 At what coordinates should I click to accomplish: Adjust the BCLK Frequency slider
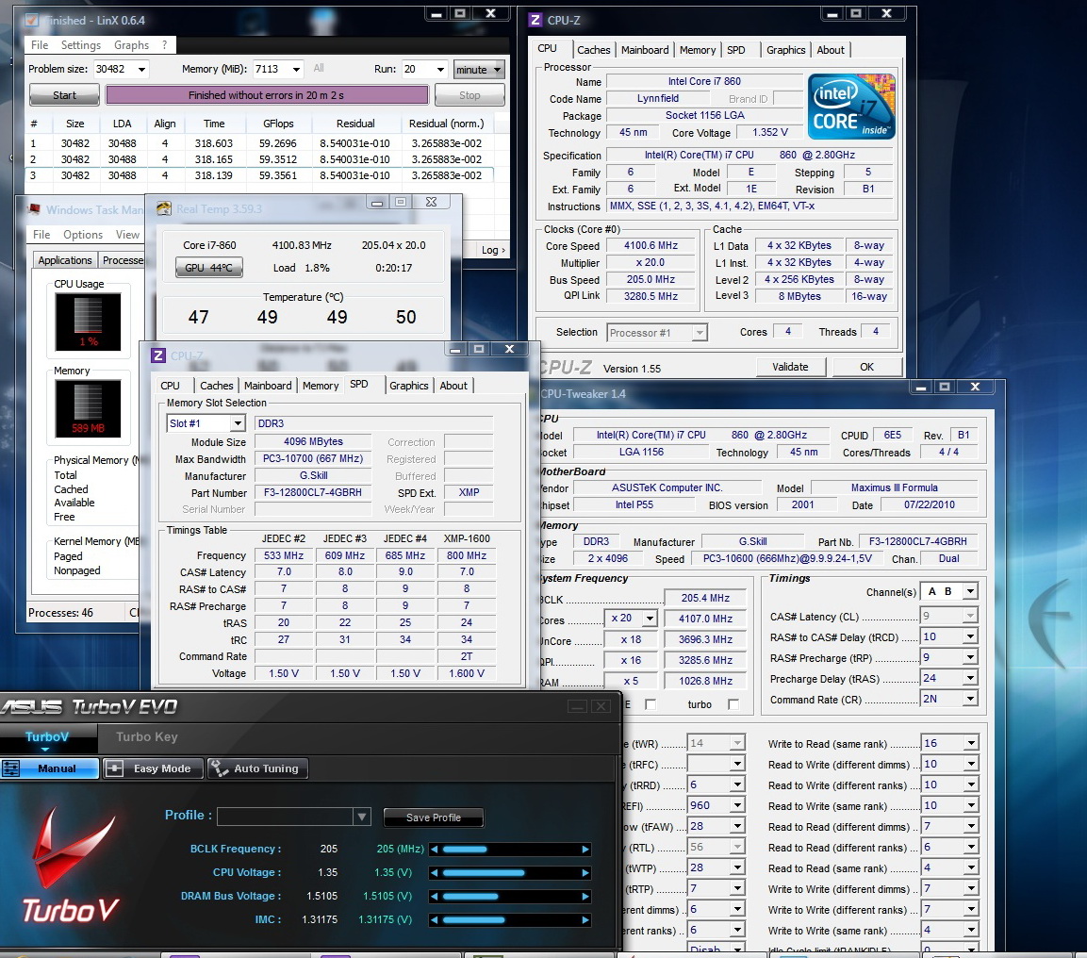509,850
